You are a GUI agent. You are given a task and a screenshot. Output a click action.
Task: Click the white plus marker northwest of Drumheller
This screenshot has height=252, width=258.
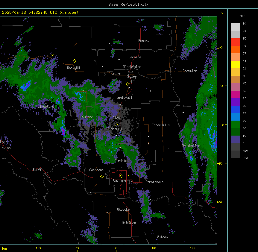click(x=183, y=112)
